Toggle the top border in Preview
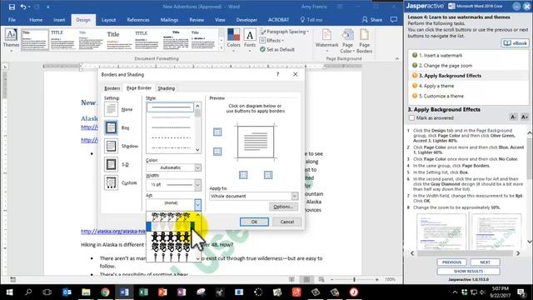This screenshot has height=300, width=533. coord(217,132)
